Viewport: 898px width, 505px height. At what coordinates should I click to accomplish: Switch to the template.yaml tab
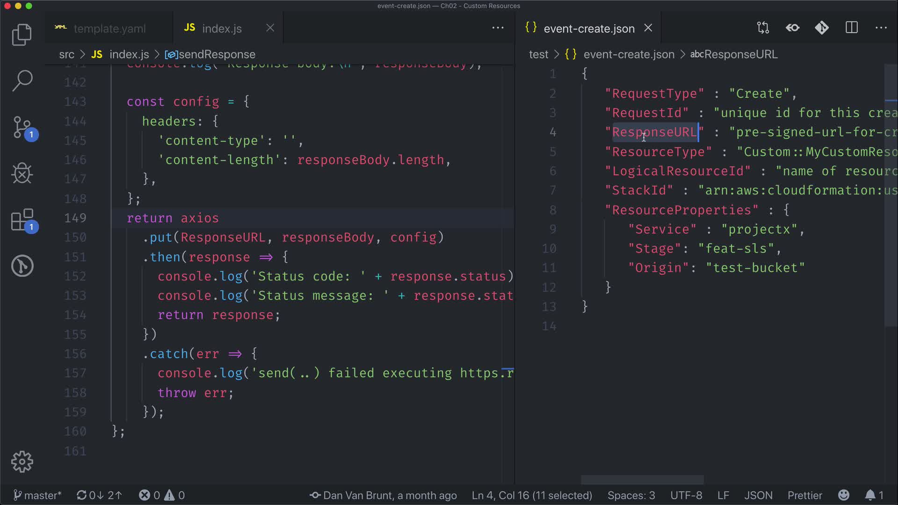tap(109, 29)
